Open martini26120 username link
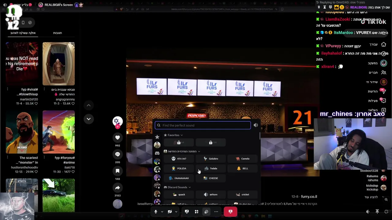Viewport: 392px width, 220px height. click(x=29, y=99)
